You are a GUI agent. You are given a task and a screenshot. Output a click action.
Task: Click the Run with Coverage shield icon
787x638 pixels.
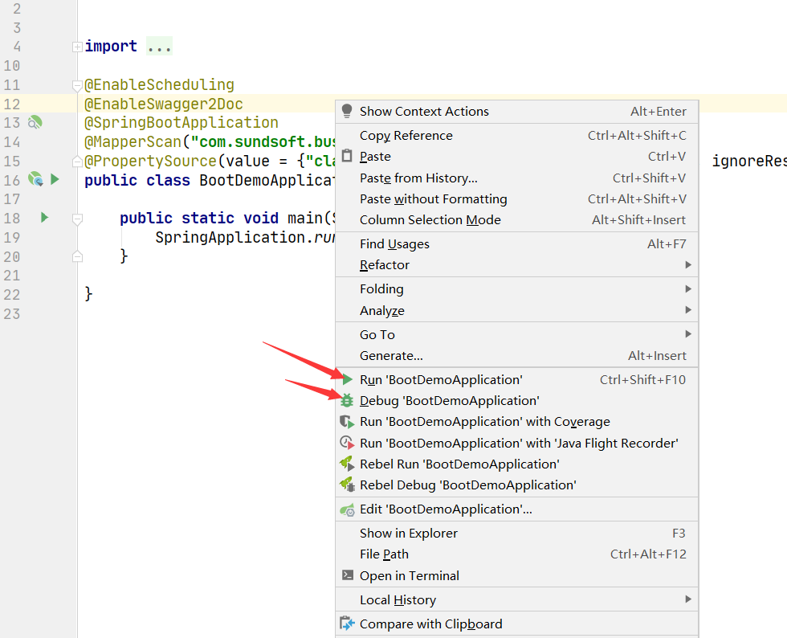(347, 422)
